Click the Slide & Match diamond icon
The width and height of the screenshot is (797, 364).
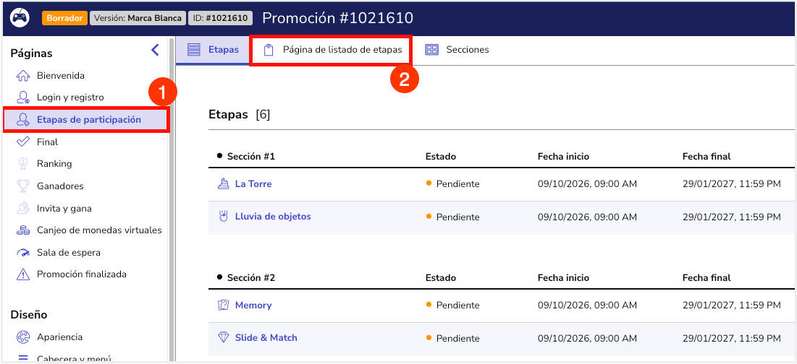click(223, 337)
